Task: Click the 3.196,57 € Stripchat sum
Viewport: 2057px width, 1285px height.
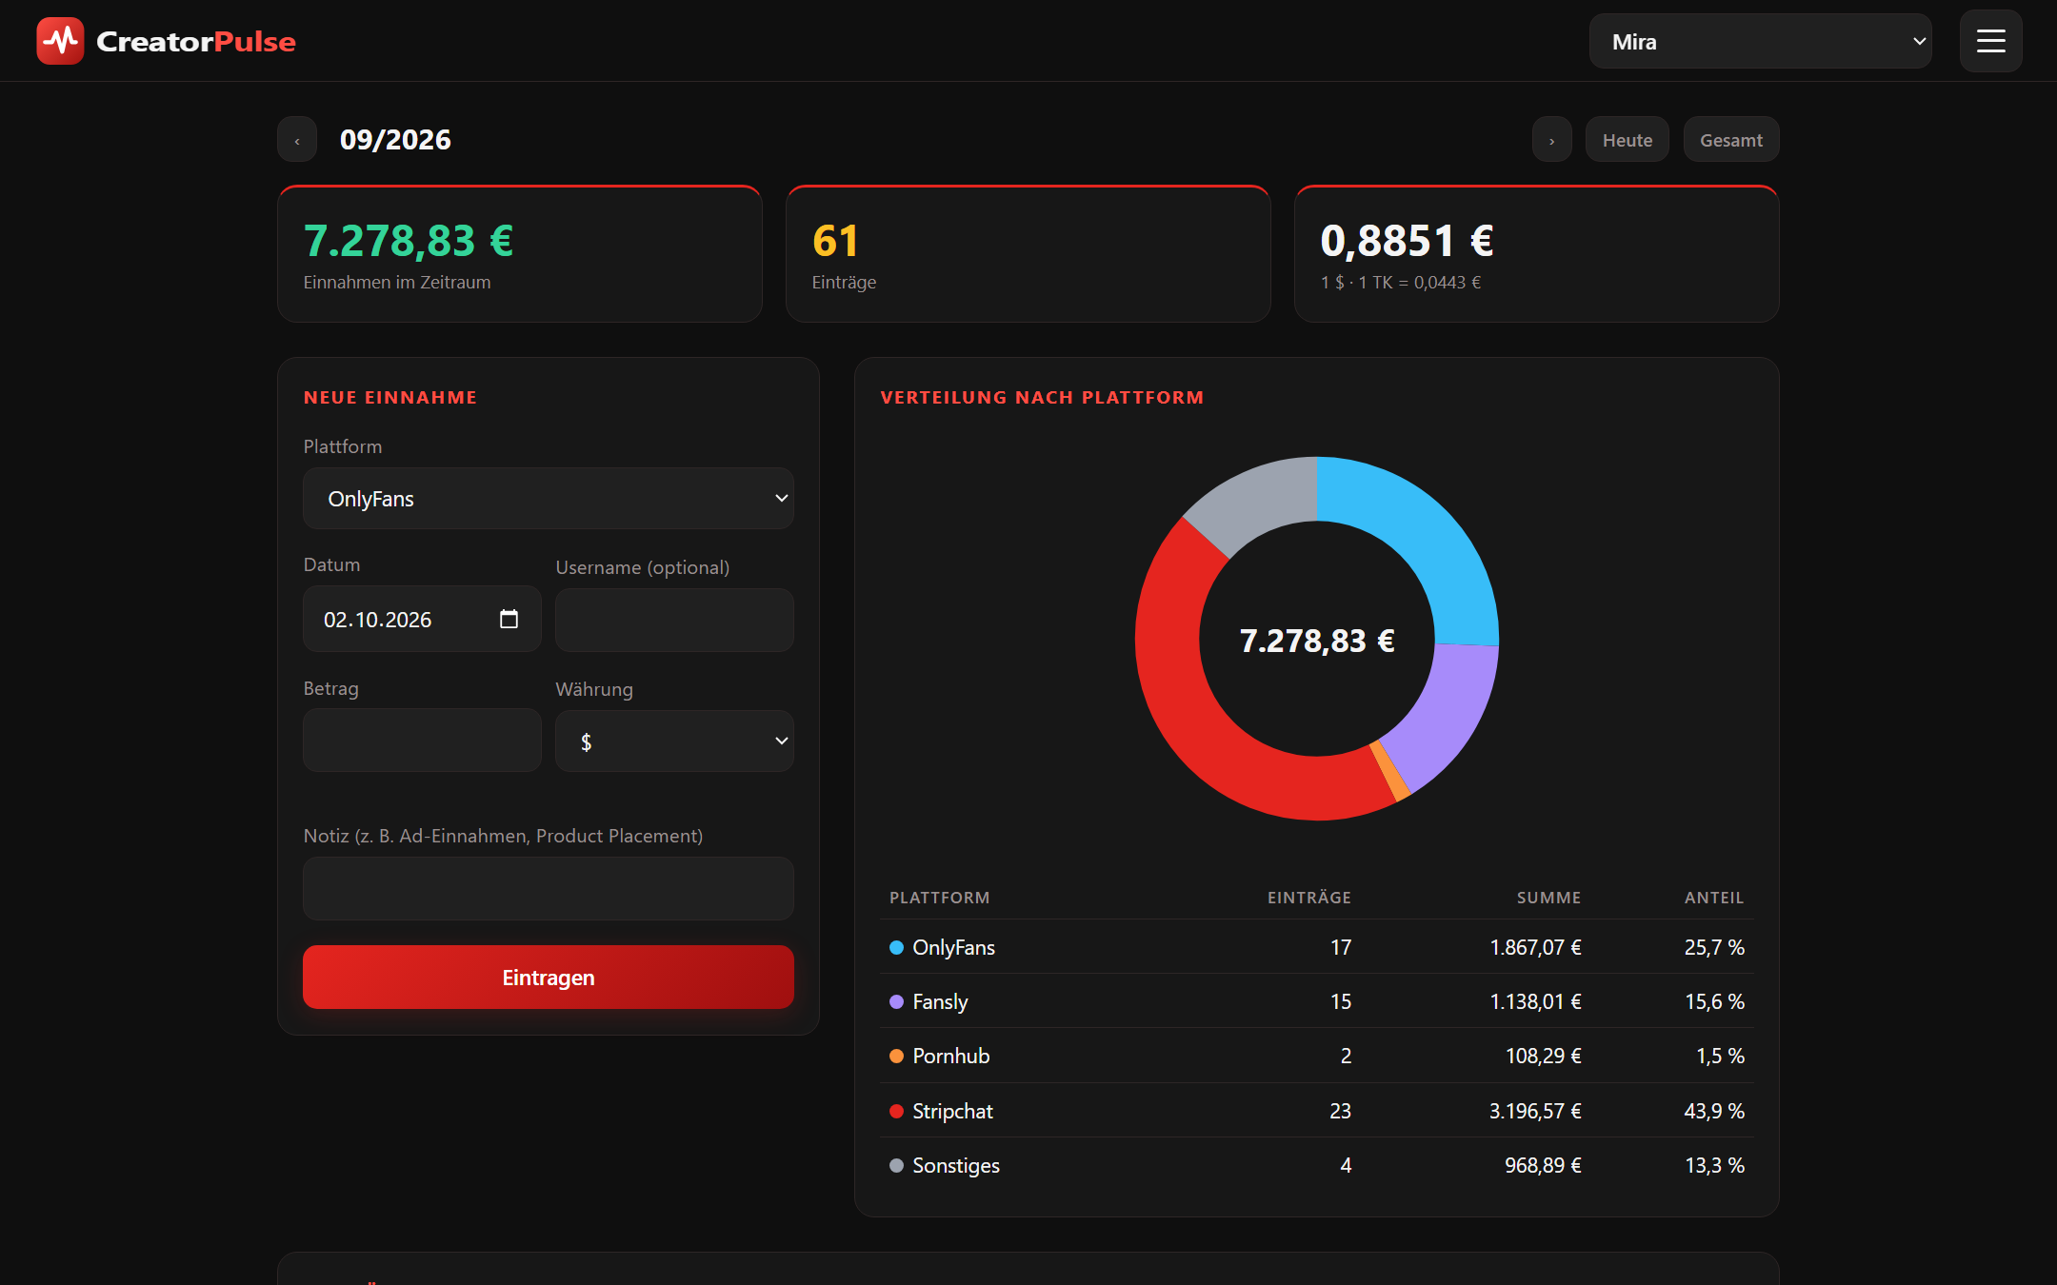Action: coord(1535,1111)
